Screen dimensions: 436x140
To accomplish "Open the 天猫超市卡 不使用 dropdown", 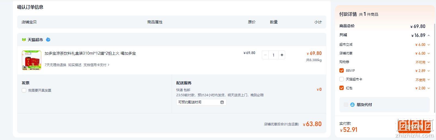I will click(429, 80).
